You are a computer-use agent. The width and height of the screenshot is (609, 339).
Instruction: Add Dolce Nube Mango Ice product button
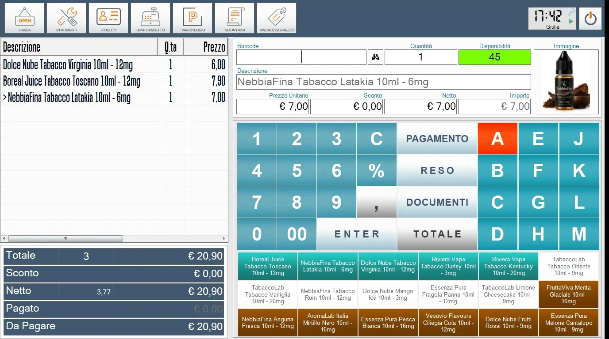coord(388,294)
